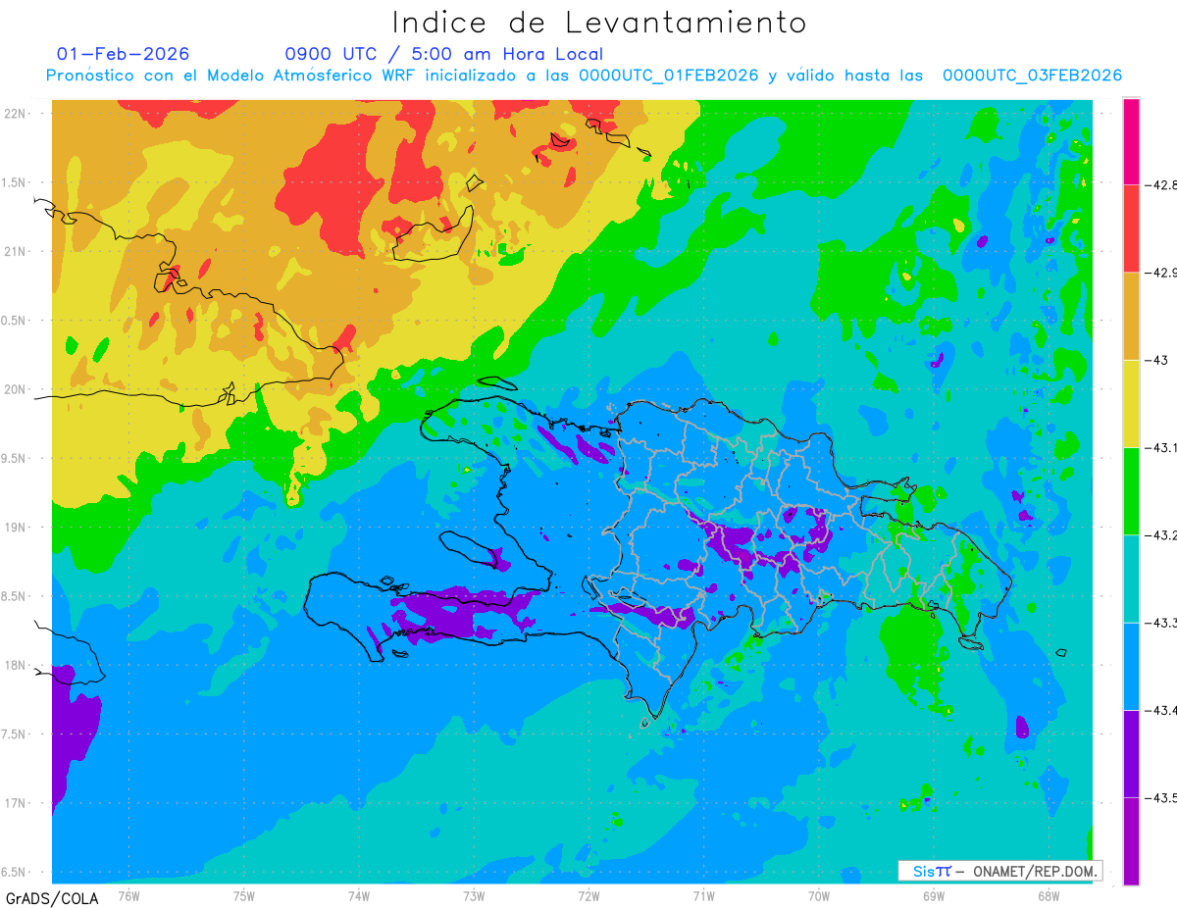Click the '71W' longitude label

coord(703,895)
